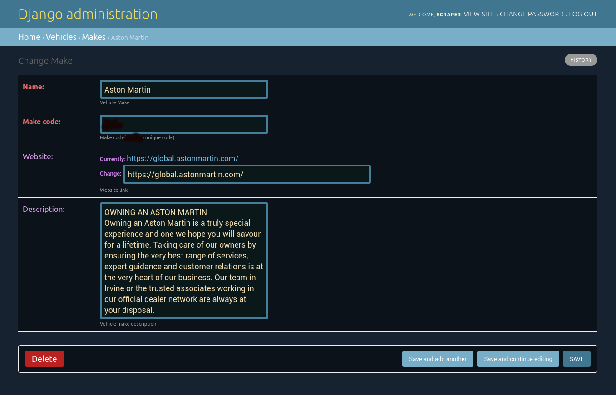Viewport: 616px width, 395px height.
Task: Follow the Currently link to global.astonmartin.com
Action: coord(182,158)
